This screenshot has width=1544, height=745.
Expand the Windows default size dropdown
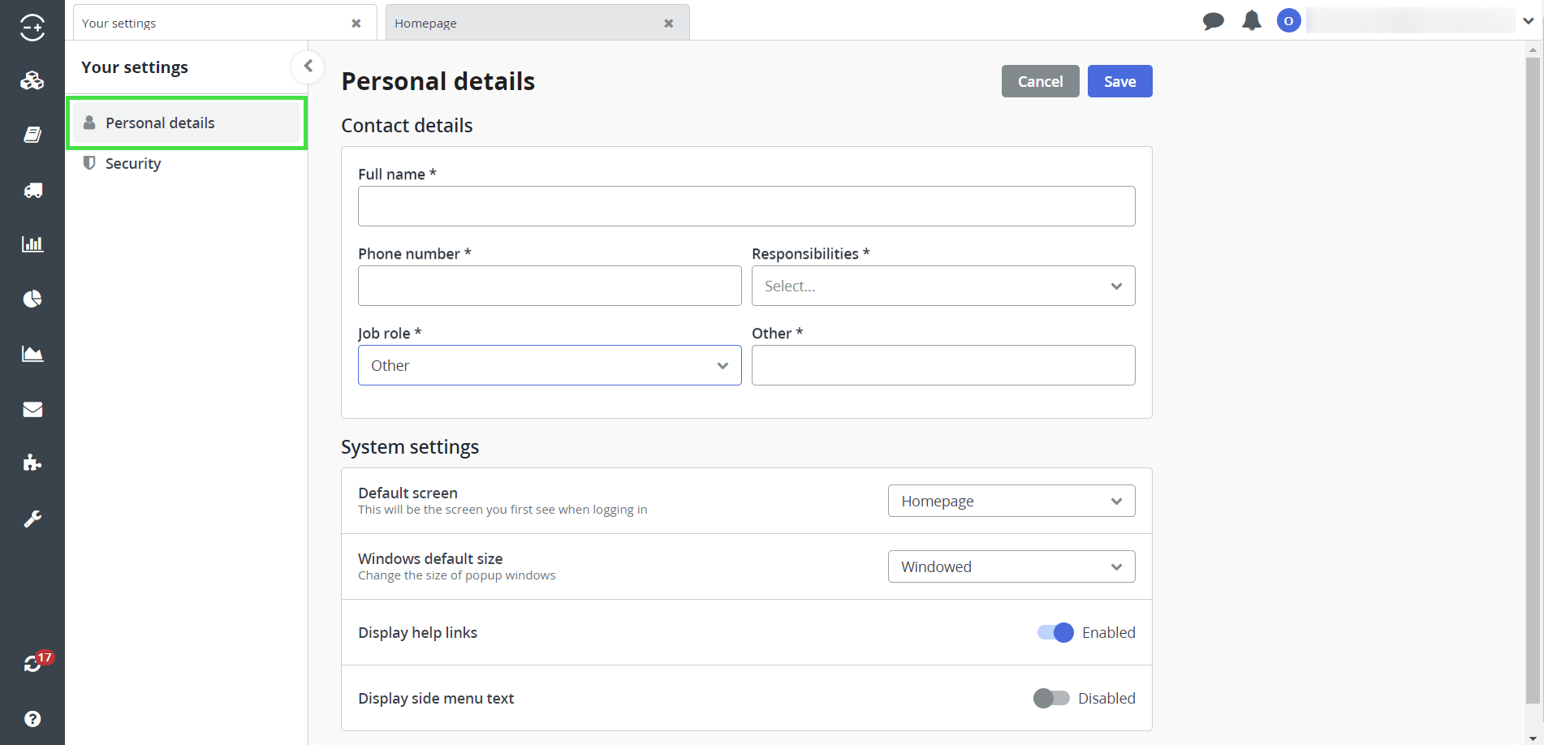tap(1011, 566)
